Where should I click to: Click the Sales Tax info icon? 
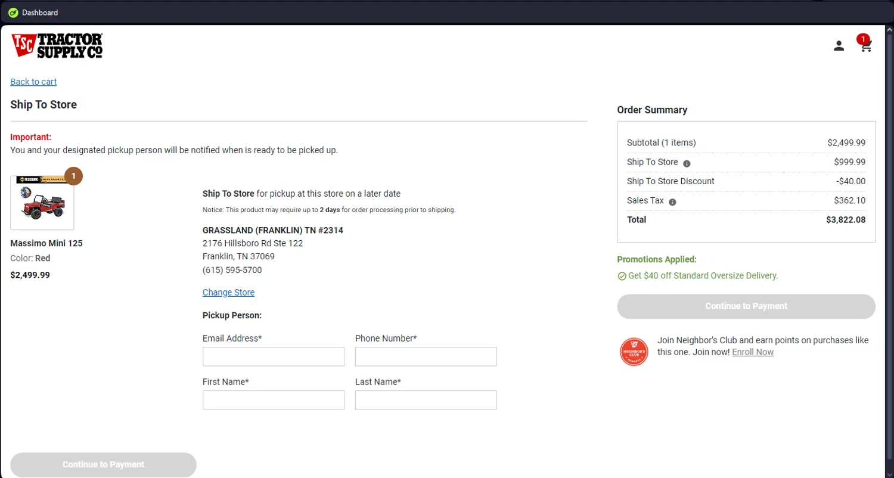tap(672, 202)
